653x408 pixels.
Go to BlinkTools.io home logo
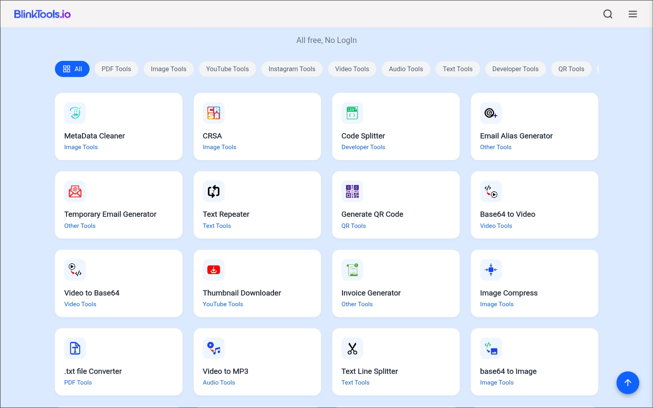[42, 14]
